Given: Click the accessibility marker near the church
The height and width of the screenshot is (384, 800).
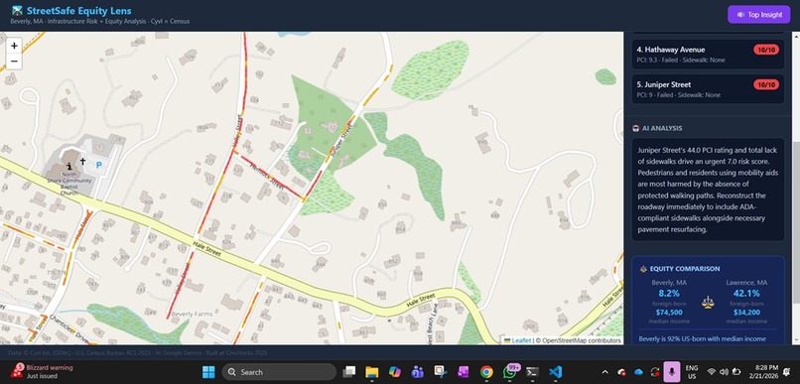Looking at the screenshot, I should pos(68,166).
